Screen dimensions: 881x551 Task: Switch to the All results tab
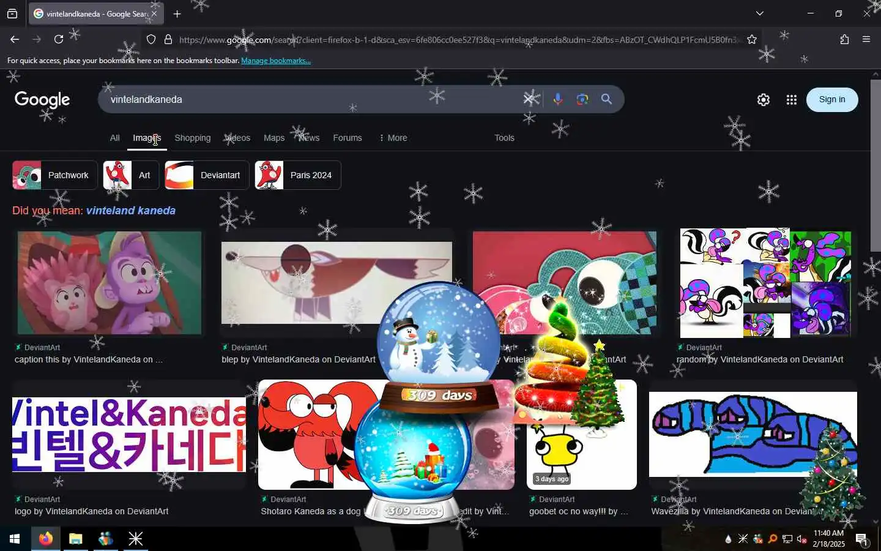(114, 138)
